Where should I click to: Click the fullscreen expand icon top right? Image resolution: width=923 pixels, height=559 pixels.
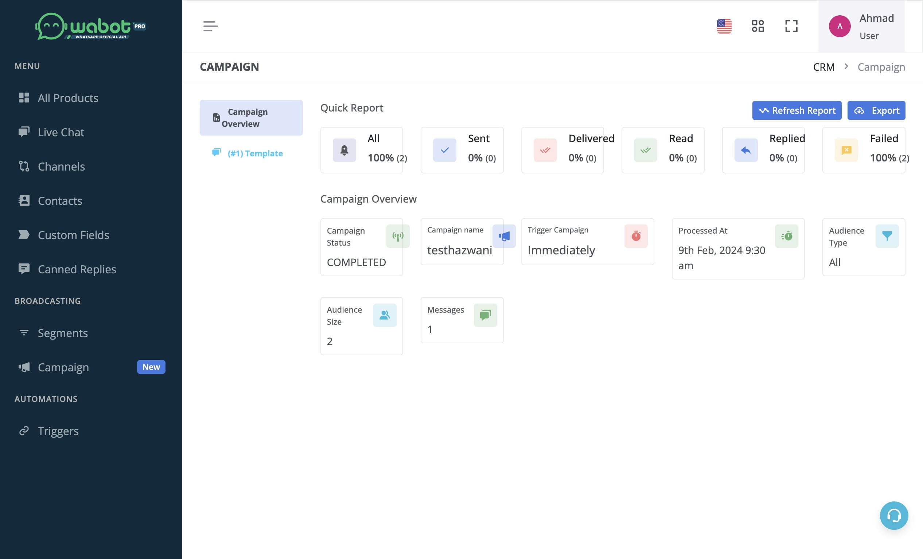click(x=792, y=26)
